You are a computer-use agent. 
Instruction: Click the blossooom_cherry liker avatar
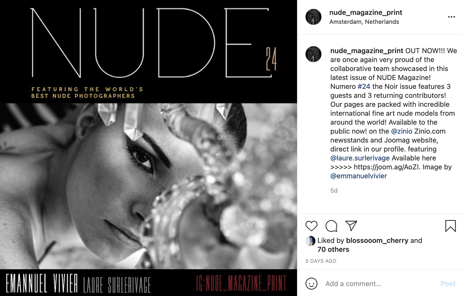pos(310,241)
